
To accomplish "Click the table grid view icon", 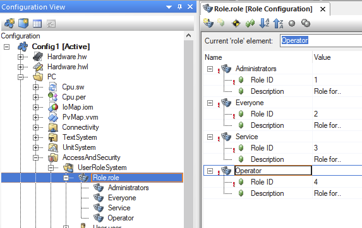I will coord(37,24).
